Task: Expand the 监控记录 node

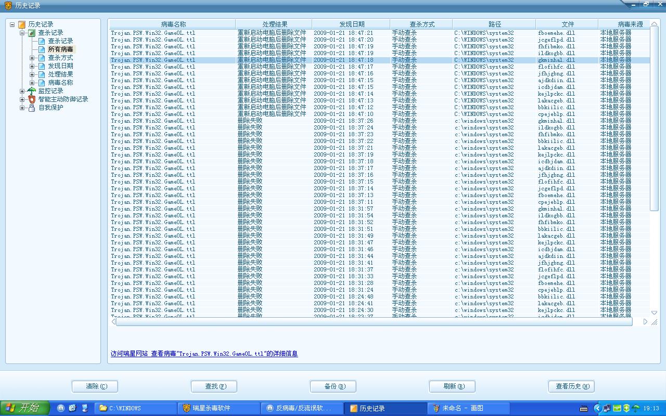Action: click(x=22, y=91)
